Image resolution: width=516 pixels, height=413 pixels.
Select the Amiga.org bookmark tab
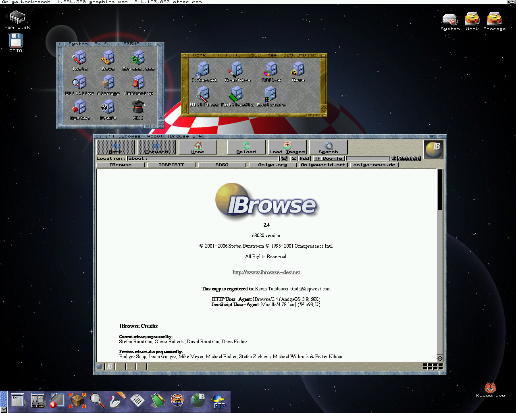click(273, 165)
